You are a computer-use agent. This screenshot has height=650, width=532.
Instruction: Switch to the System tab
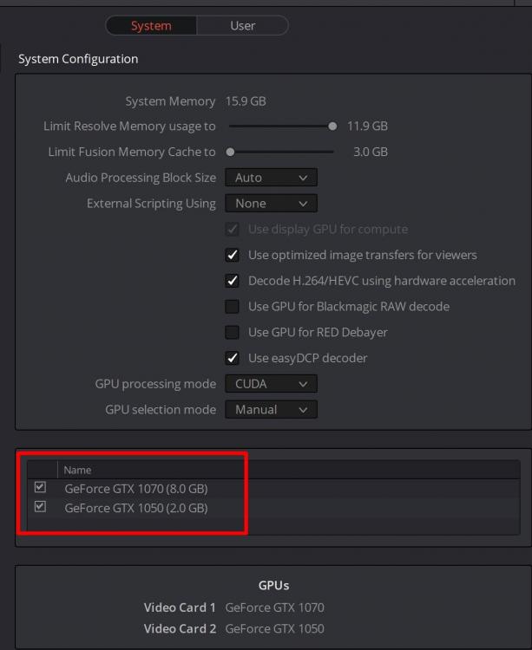[151, 26]
